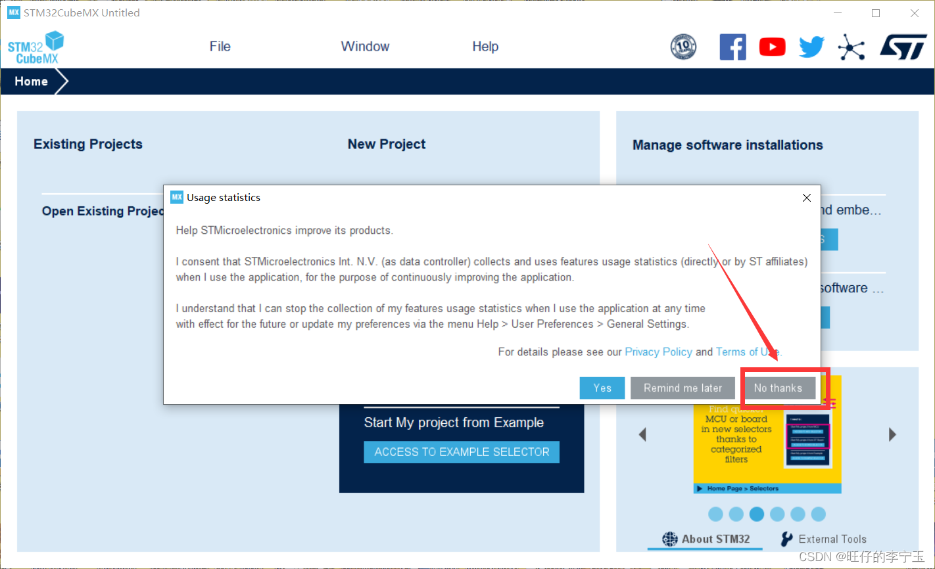
Task: Open the 10 years anniversary badge icon
Action: pyautogui.click(x=683, y=47)
